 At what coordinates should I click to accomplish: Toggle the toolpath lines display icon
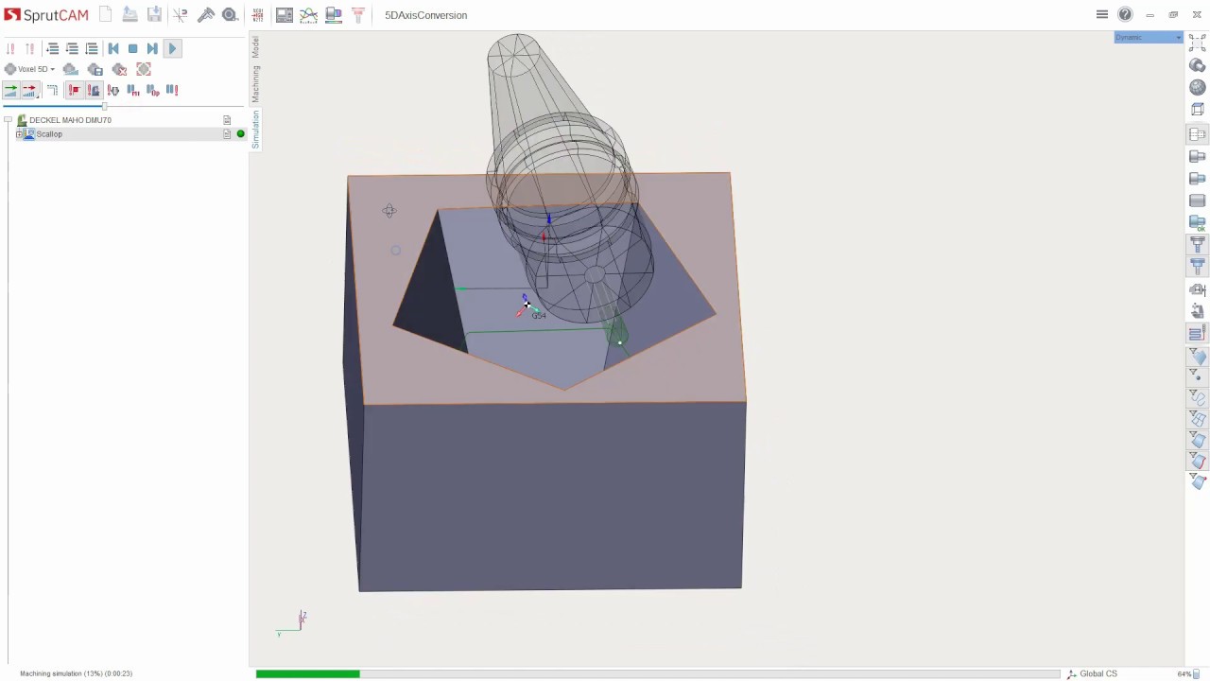pyautogui.click(x=1198, y=333)
